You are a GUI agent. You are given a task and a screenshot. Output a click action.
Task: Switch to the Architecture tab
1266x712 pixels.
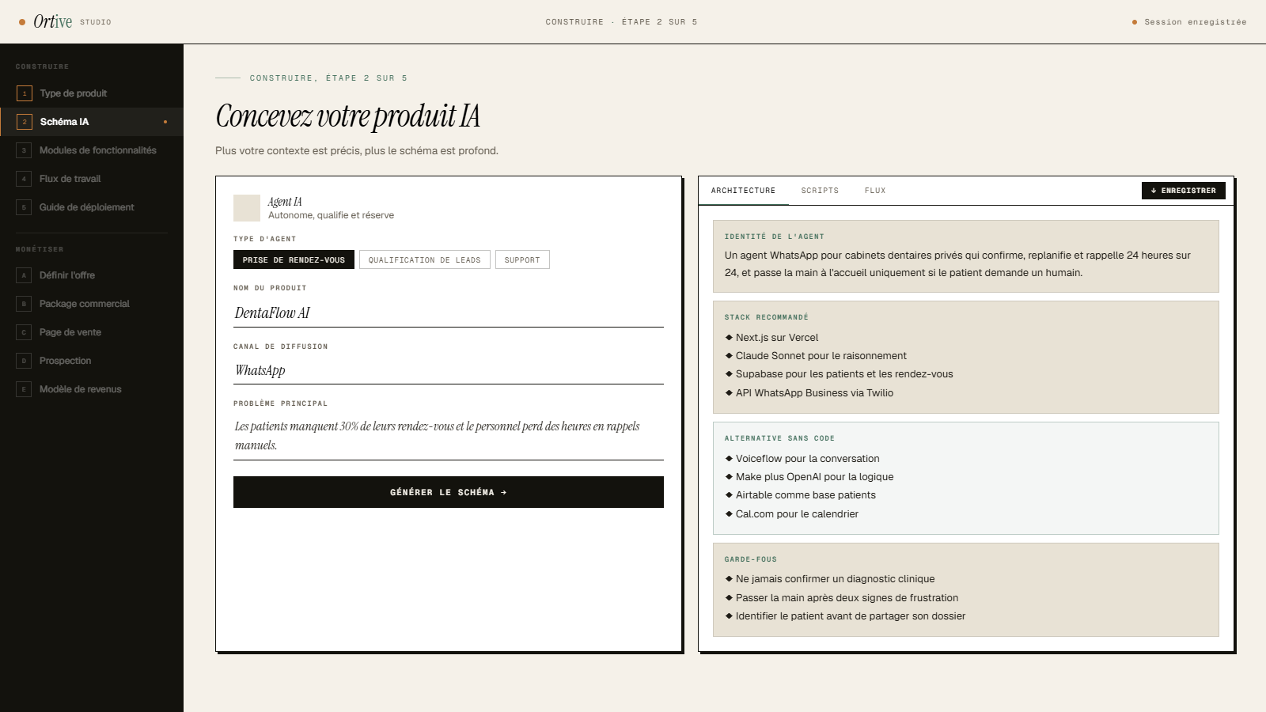coord(743,191)
